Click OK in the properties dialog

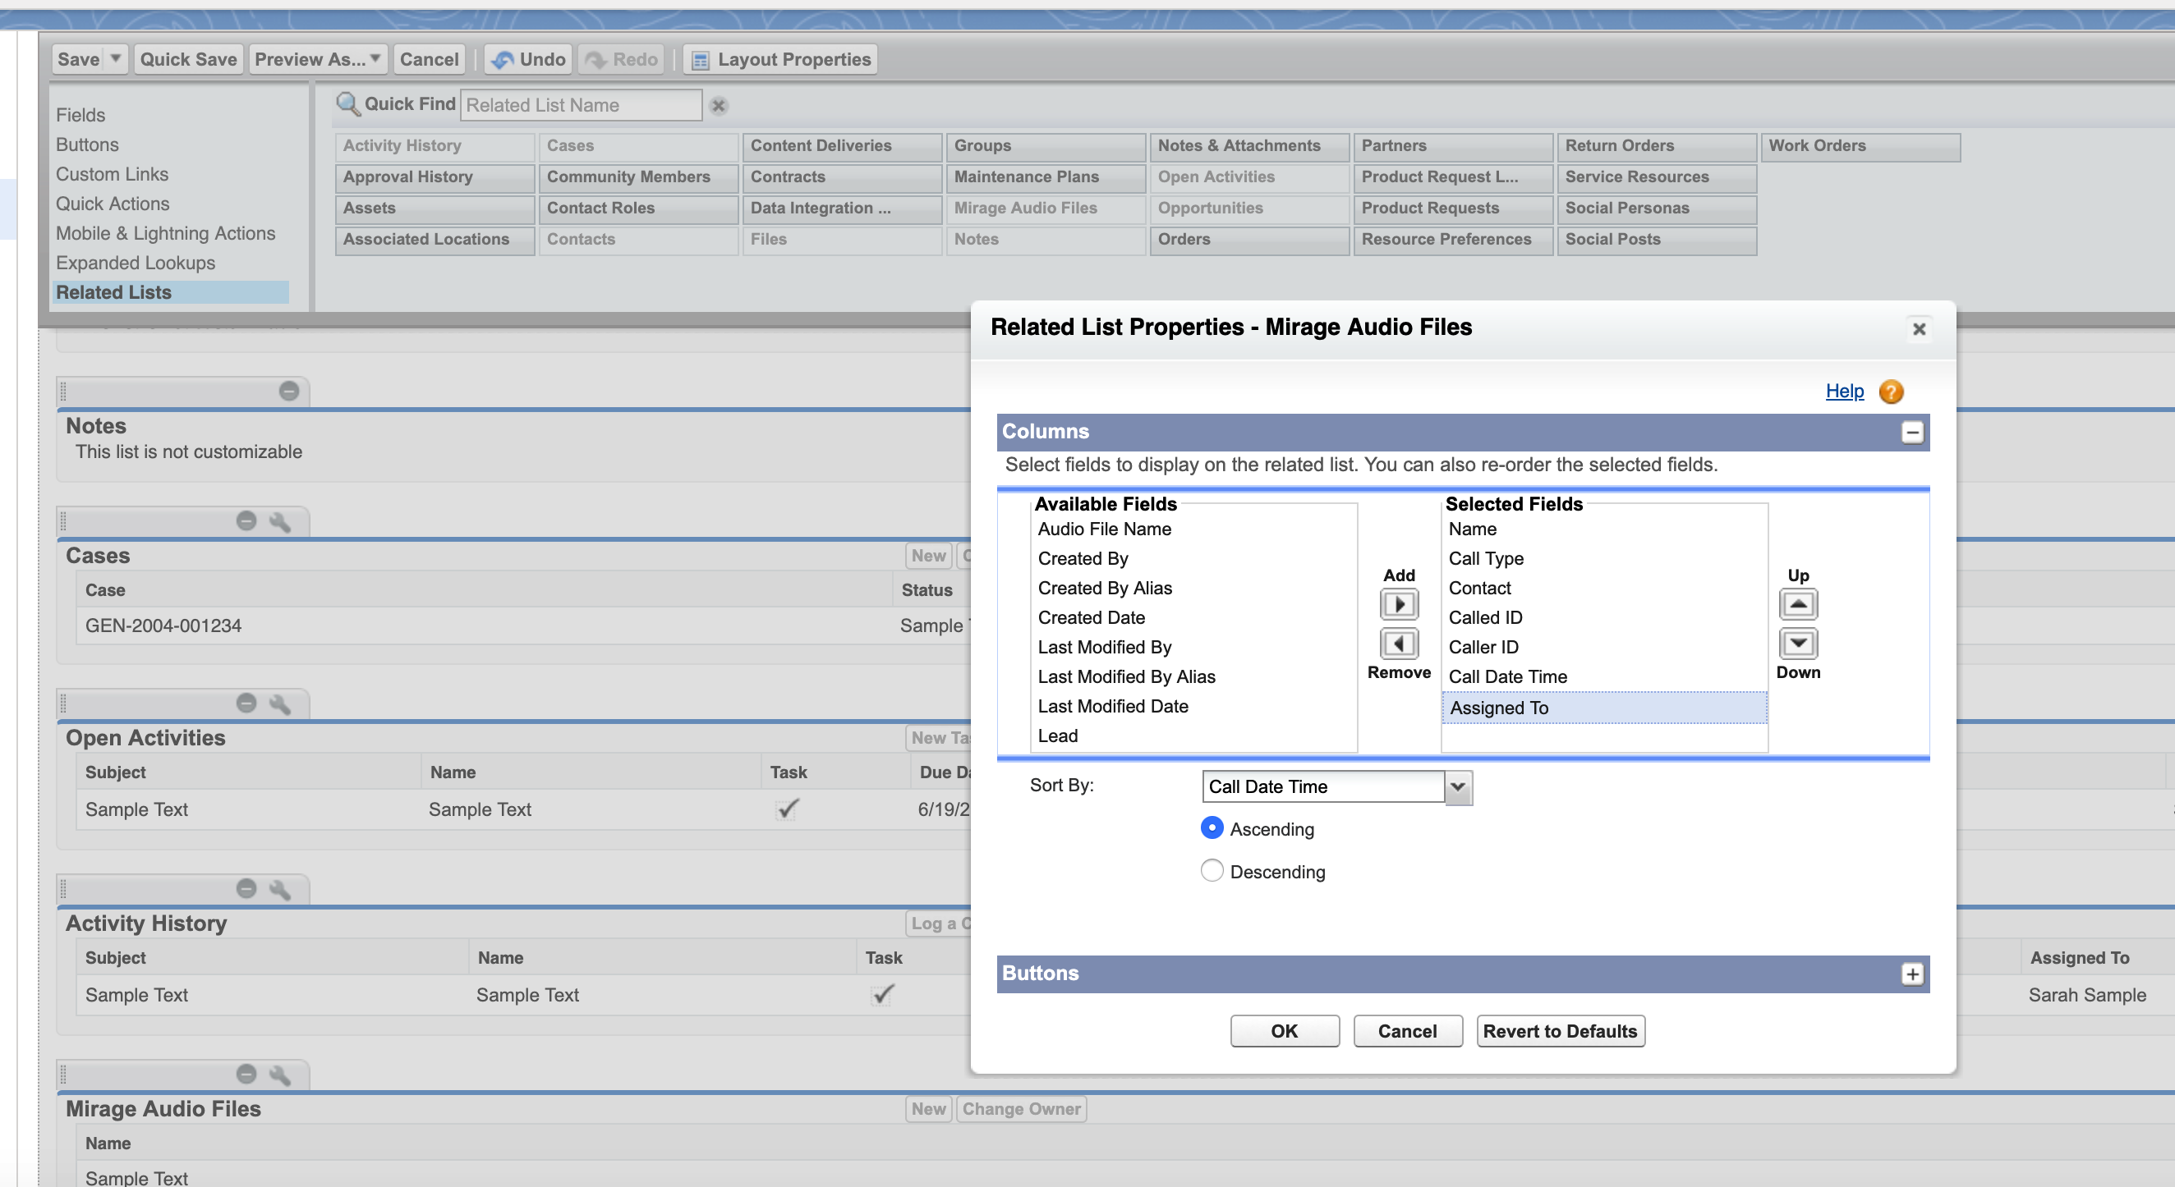click(x=1285, y=1031)
